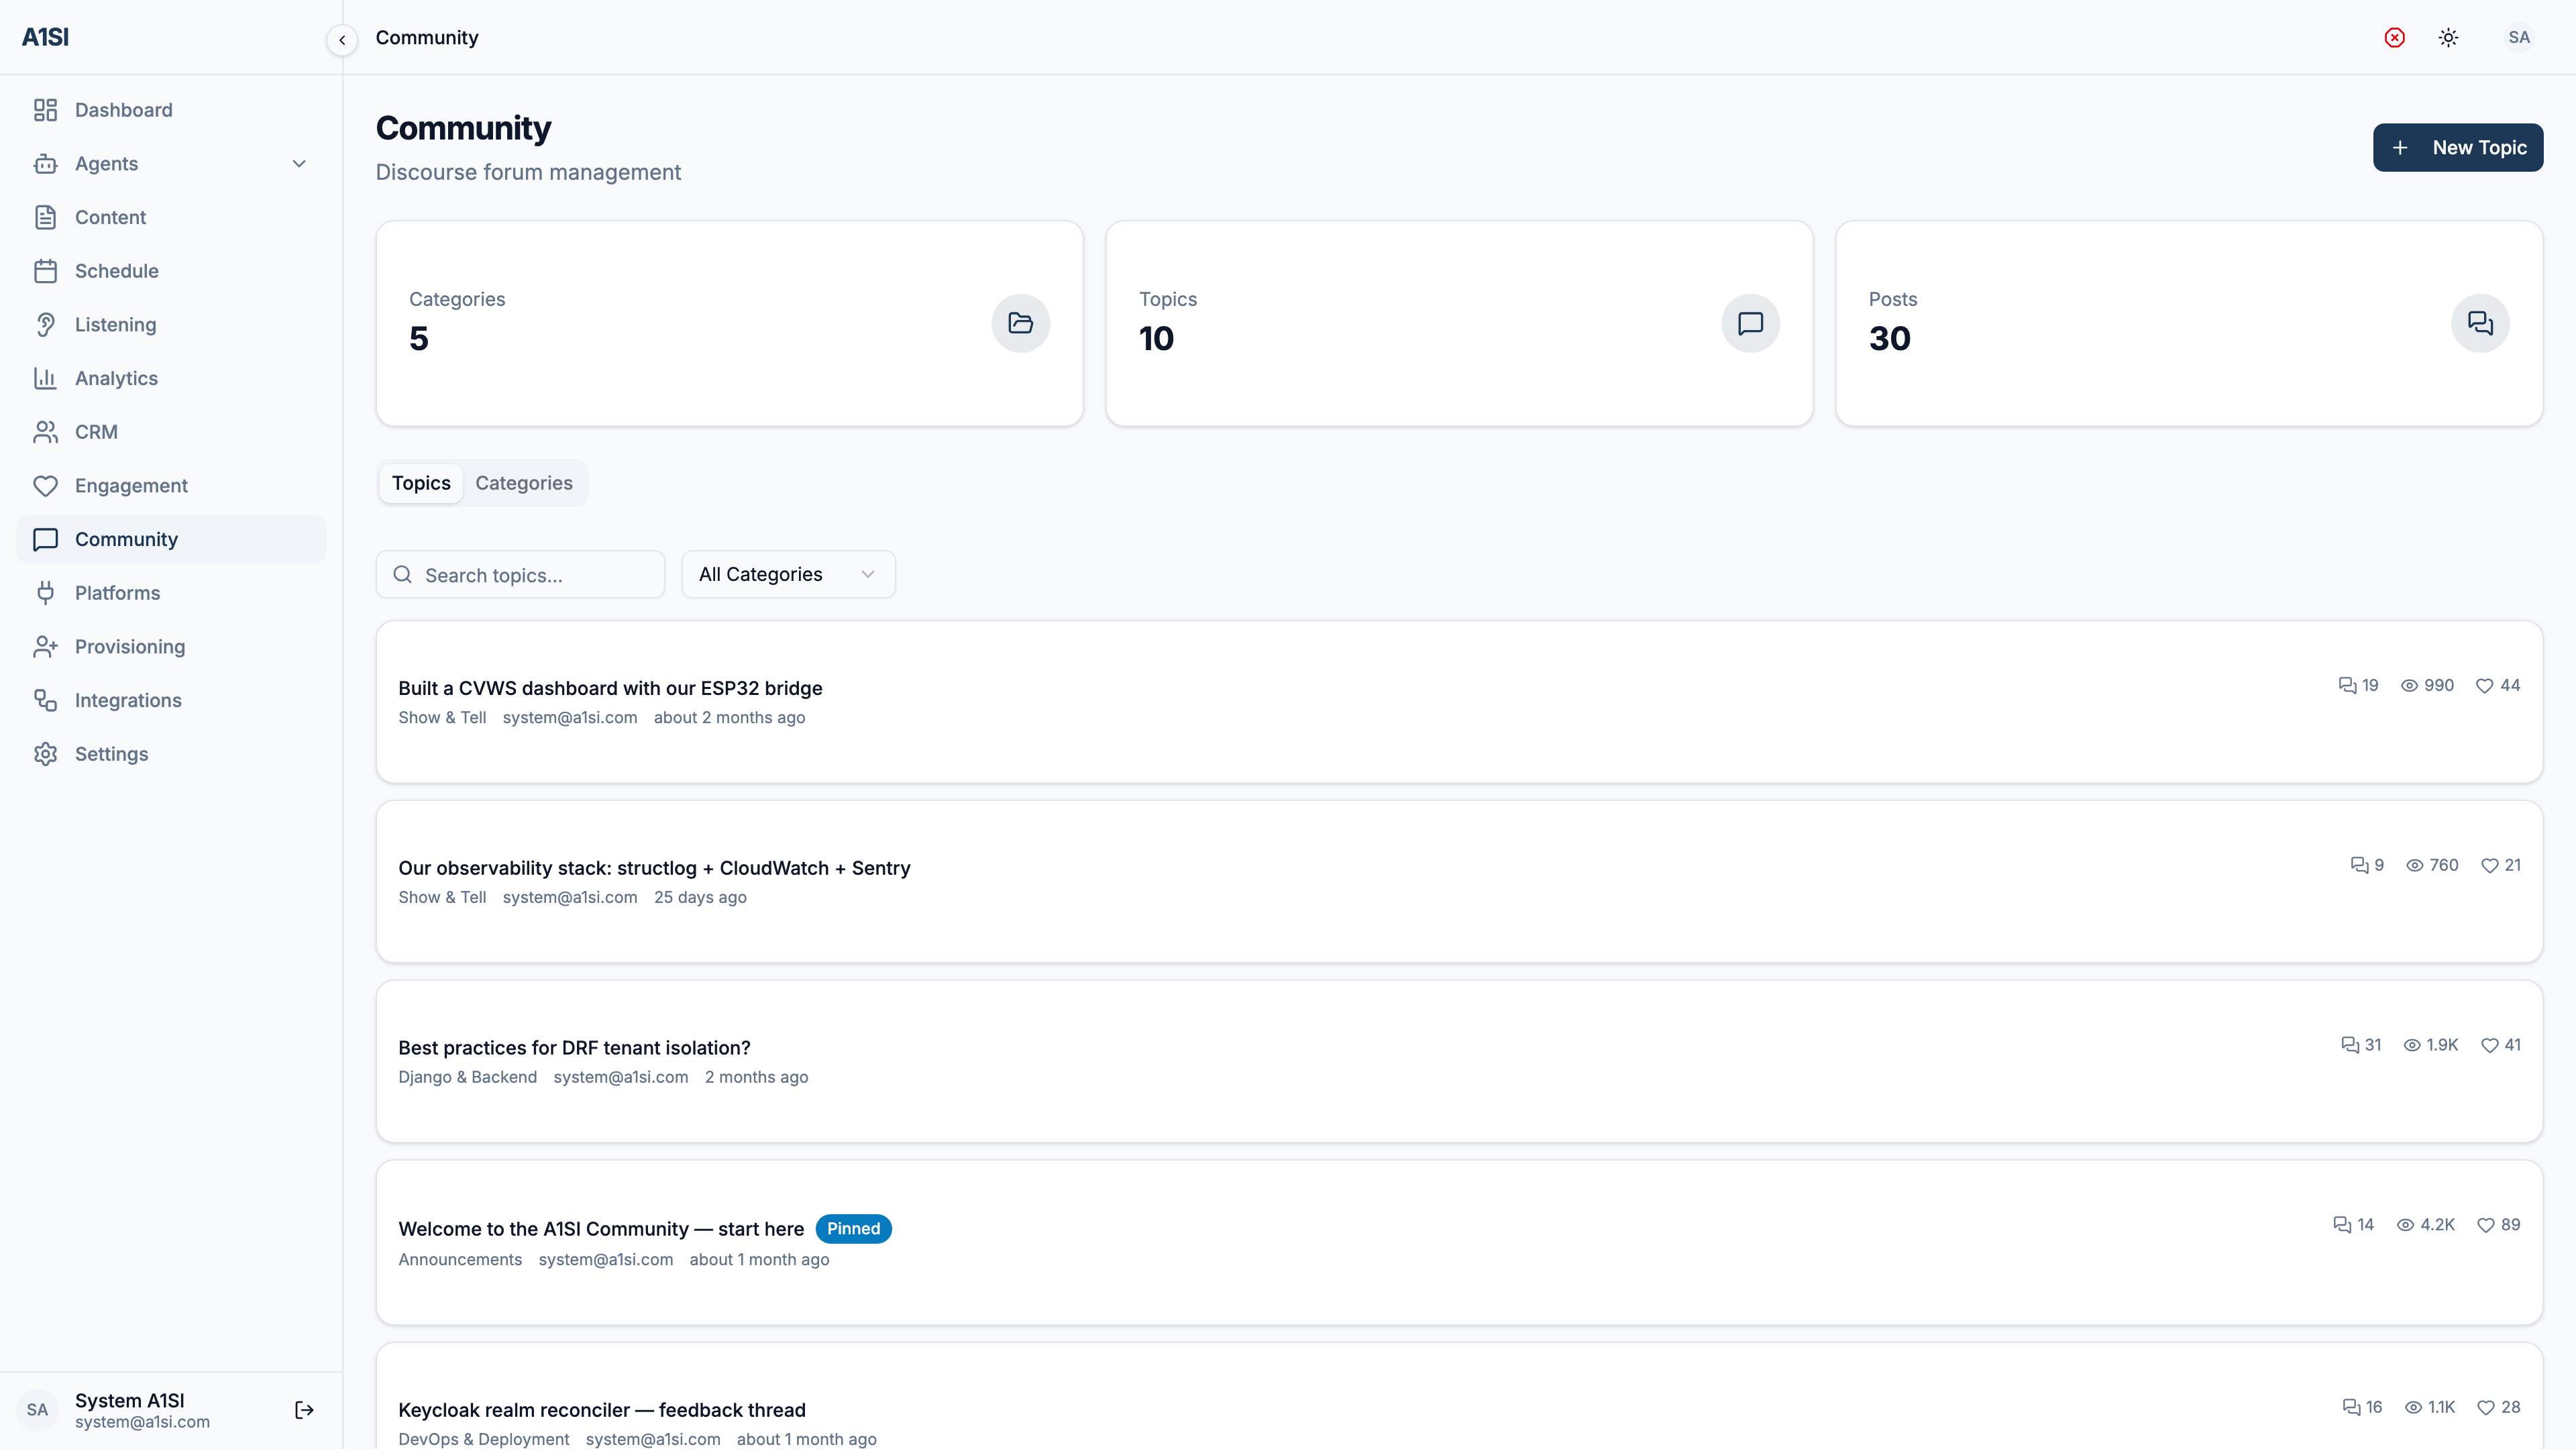
Task: Click Provisioning user-plus icon
Action: [x=45, y=647]
